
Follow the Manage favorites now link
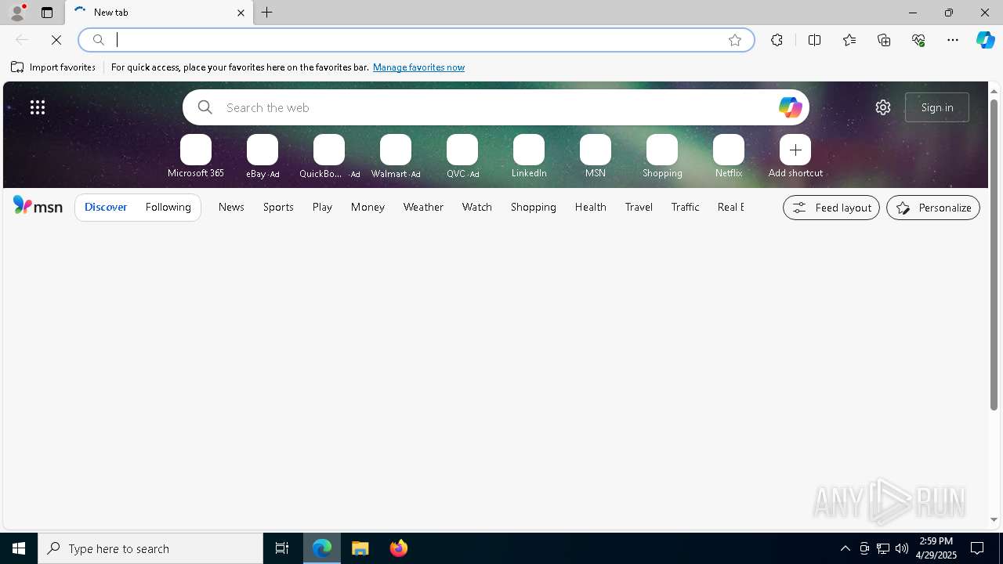tap(418, 67)
